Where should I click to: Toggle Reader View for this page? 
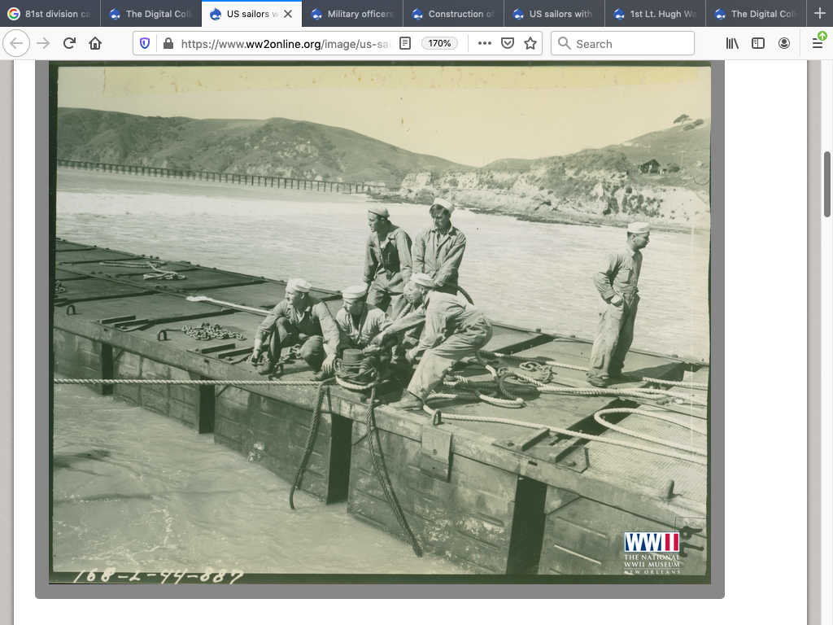pyautogui.click(x=405, y=43)
